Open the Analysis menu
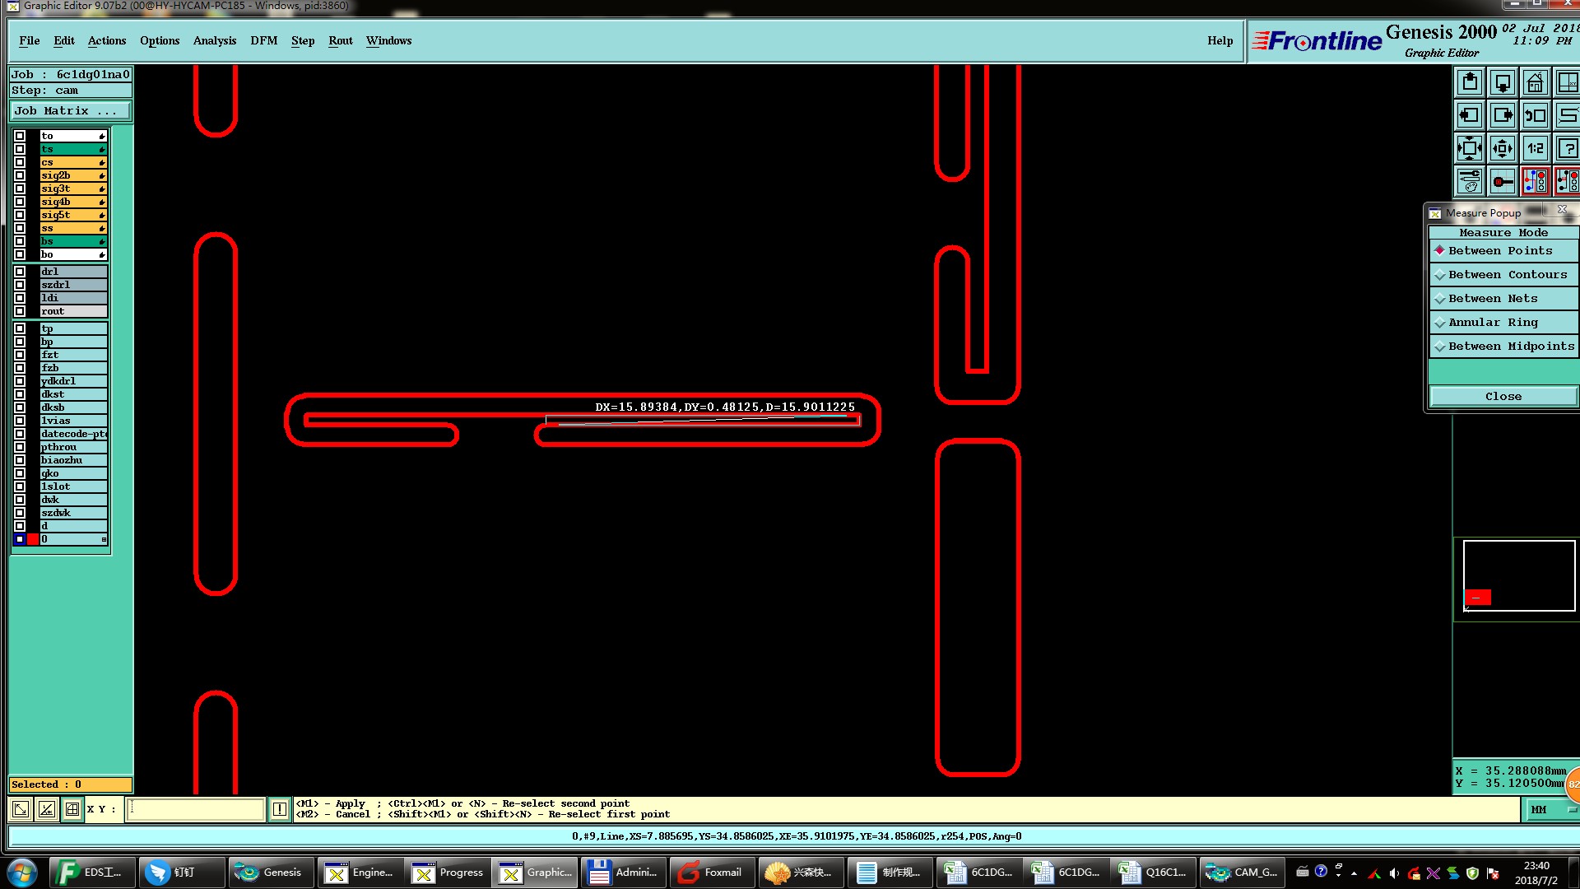1580x889 pixels. 214,41
